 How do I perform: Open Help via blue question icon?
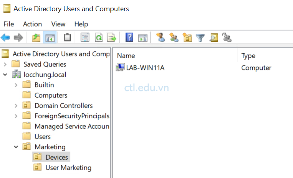129,38
